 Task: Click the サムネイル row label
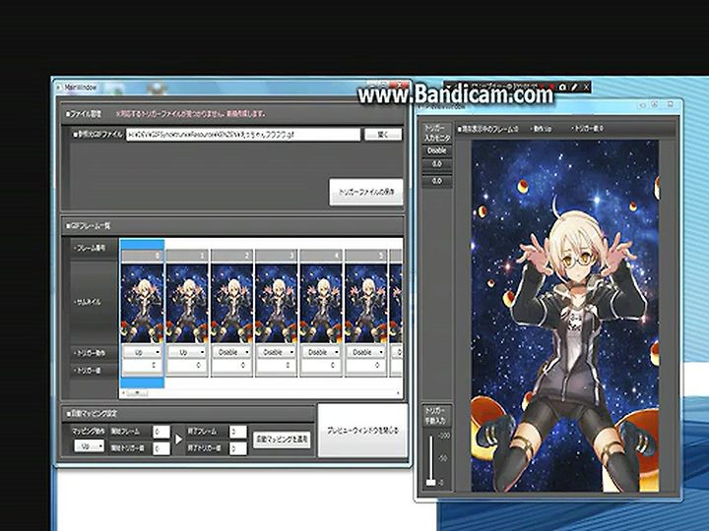(x=89, y=302)
